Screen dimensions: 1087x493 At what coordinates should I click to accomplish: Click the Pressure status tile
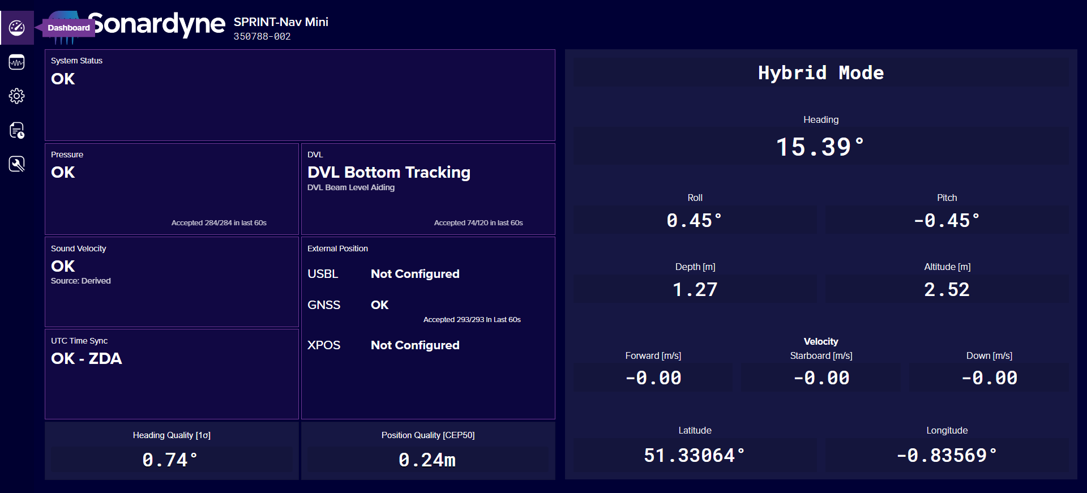pyautogui.click(x=172, y=189)
